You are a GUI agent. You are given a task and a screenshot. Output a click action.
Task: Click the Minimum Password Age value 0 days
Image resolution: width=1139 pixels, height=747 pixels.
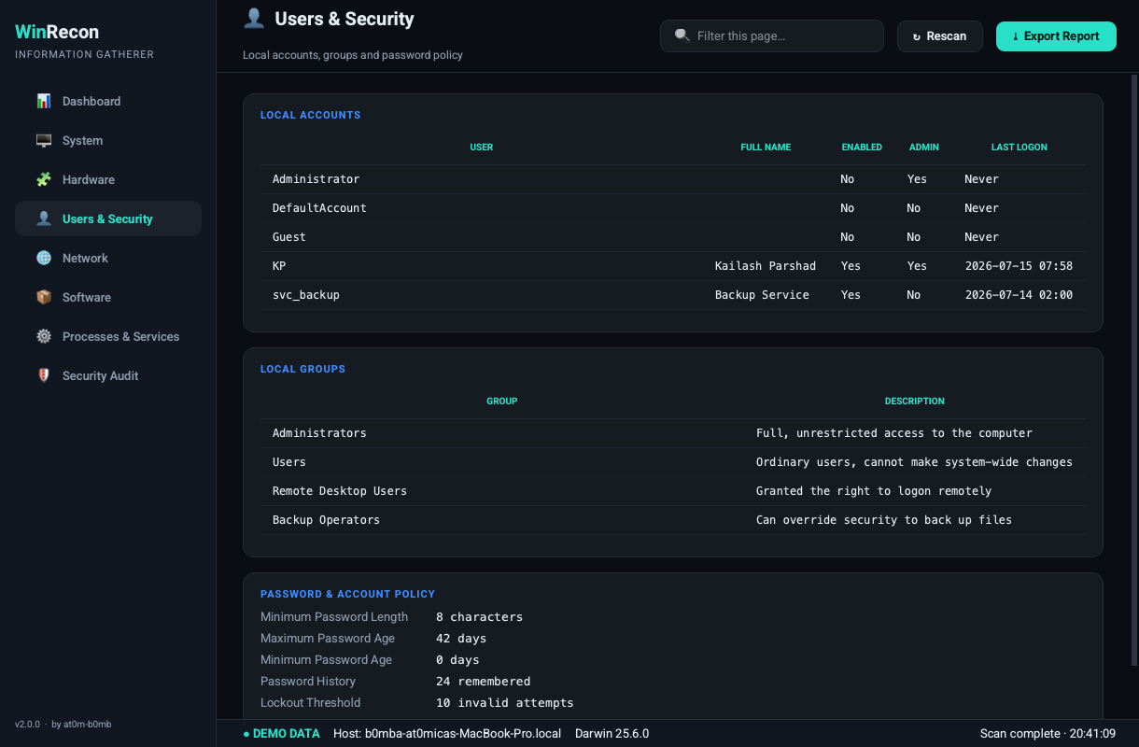tap(457, 660)
